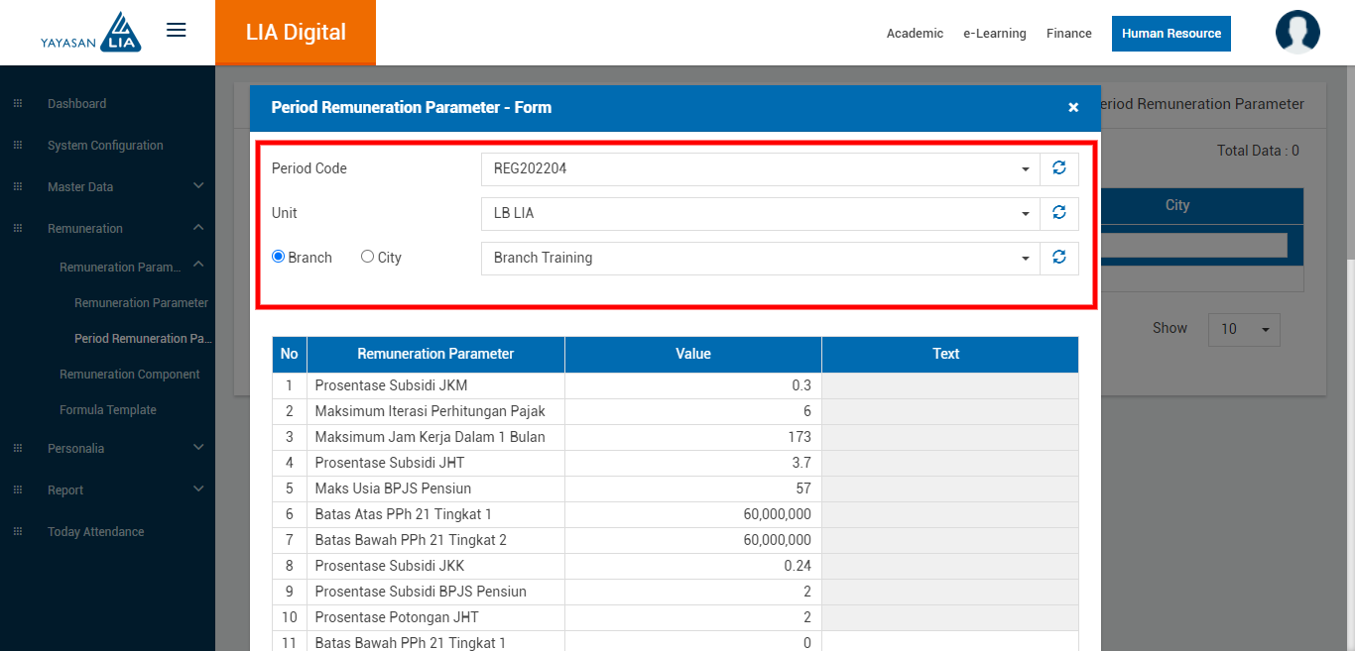Viewport: 1355px width, 651px height.
Task: Click the Human Resource button
Action: coord(1170,34)
